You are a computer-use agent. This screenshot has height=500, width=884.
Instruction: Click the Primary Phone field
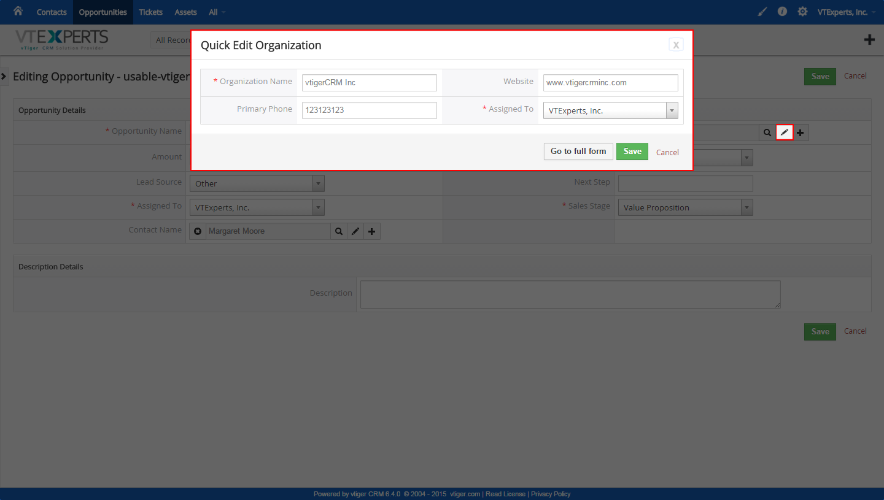(x=370, y=110)
